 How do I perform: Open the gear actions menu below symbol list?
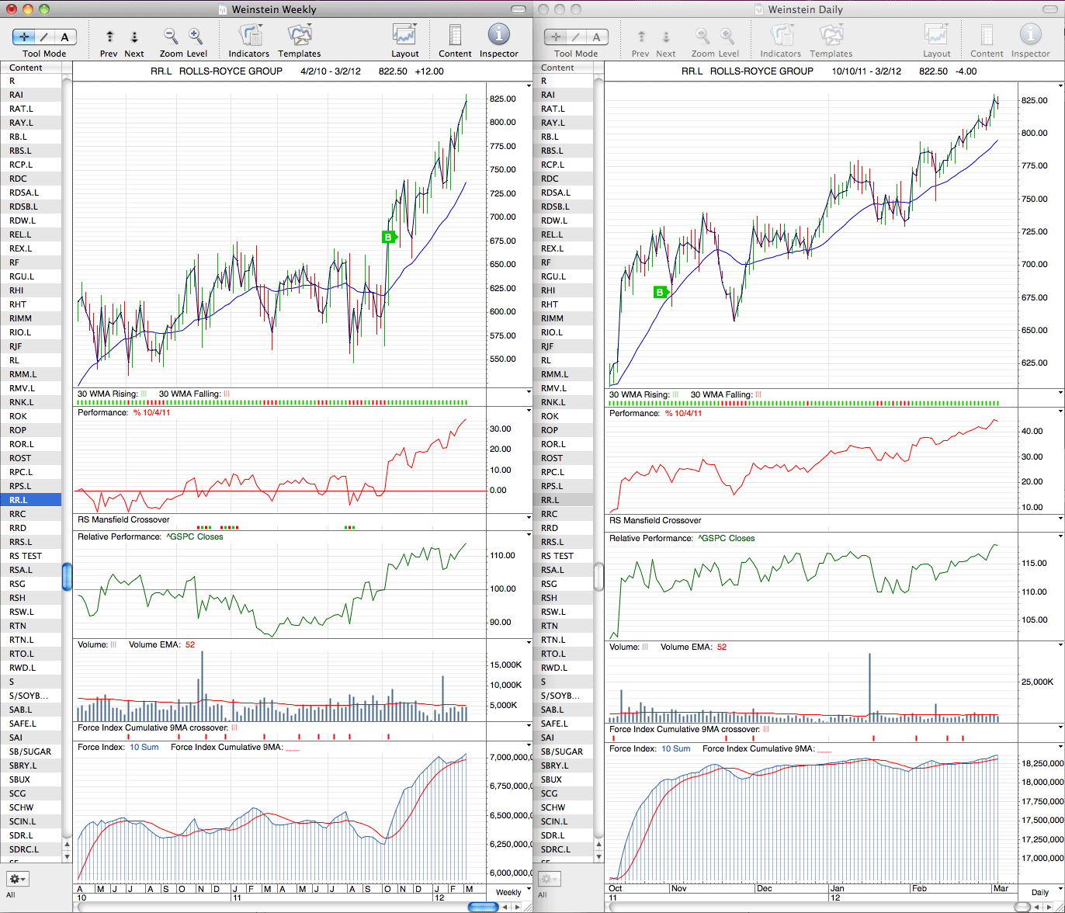pos(17,879)
